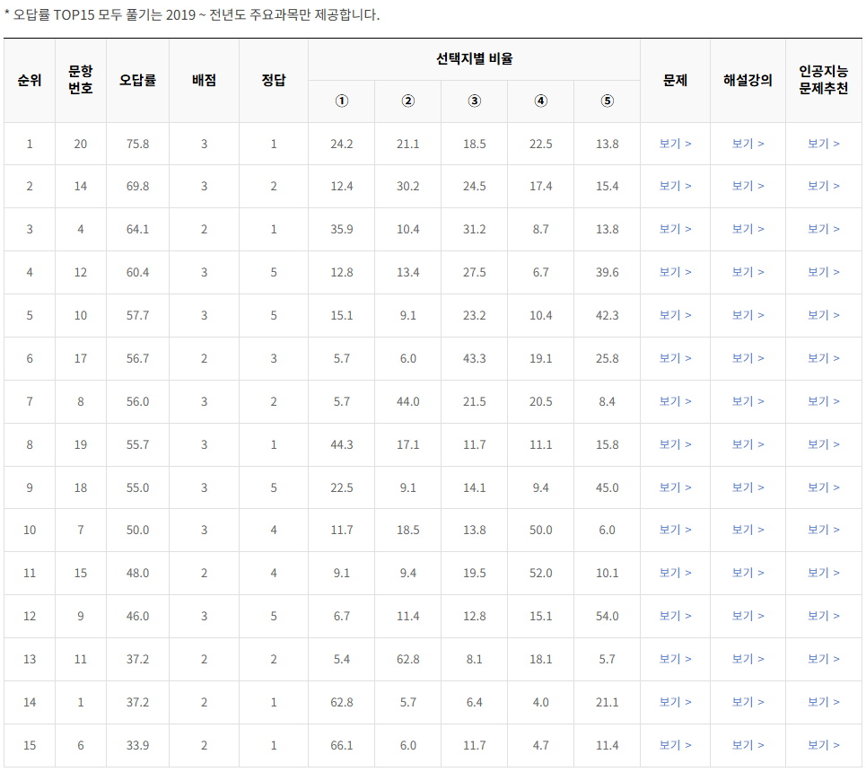Open 해설강의 보기 for rank 2

coord(748,187)
